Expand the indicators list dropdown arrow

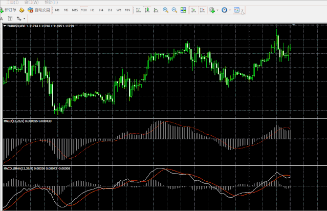(x=217, y=10)
